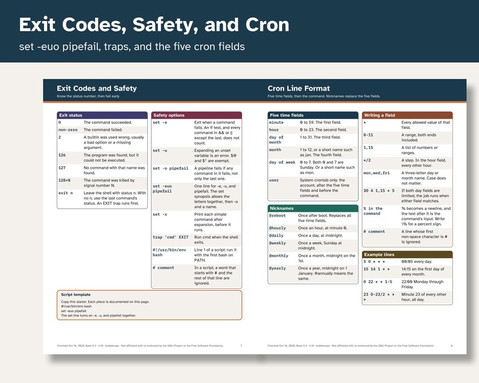Click 'The command succeeded.' description
479x383 pixels.
click(107, 122)
